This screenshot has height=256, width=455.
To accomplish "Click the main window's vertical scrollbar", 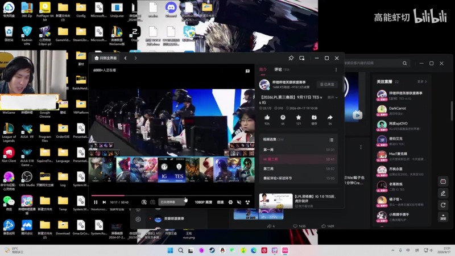I will (x=452, y=111).
